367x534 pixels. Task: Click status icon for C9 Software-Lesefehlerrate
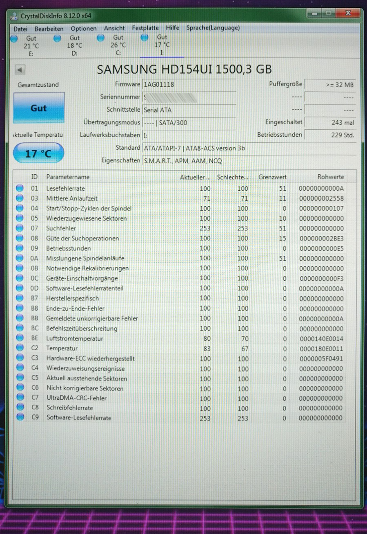(x=20, y=417)
